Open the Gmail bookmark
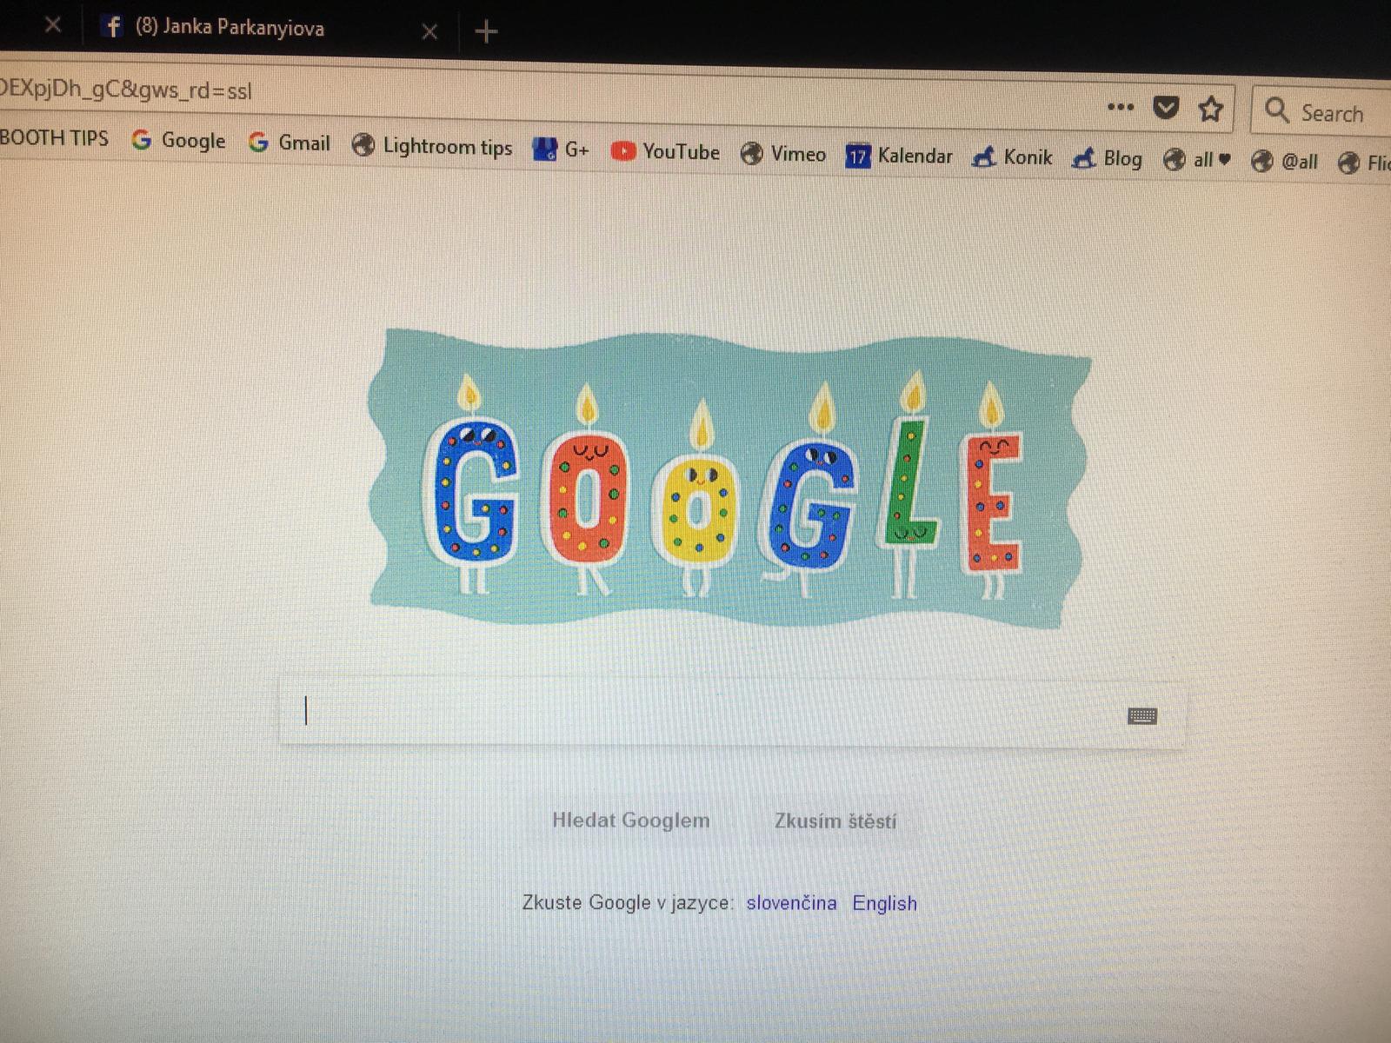Viewport: 1391px width, 1043px height. (x=290, y=143)
